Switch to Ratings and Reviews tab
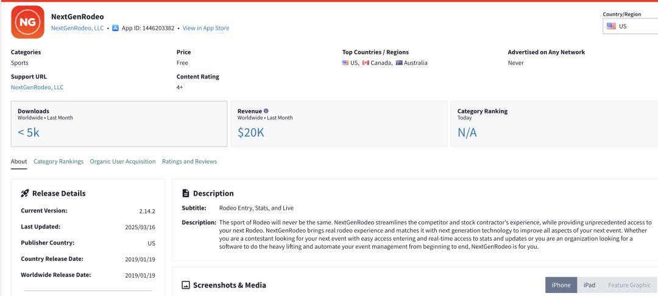658x296 pixels. (189, 161)
